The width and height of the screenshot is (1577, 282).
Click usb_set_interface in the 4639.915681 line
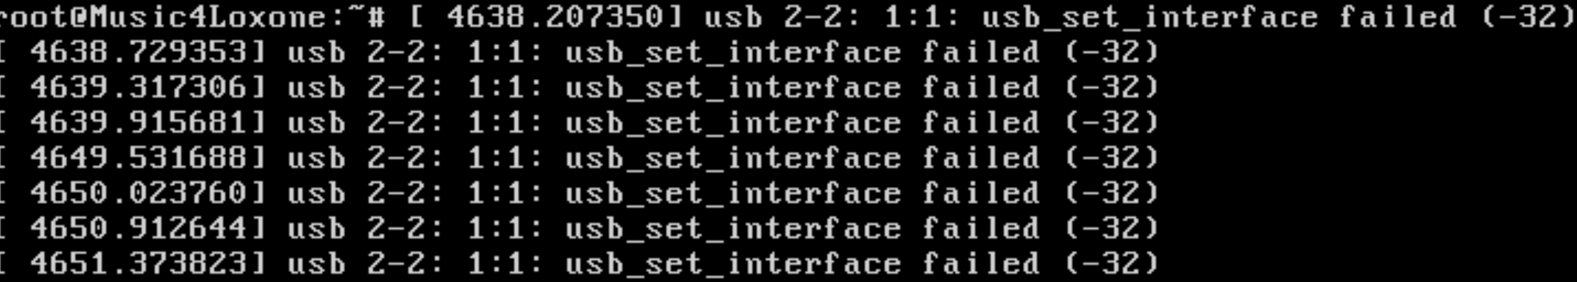tap(733, 123)
